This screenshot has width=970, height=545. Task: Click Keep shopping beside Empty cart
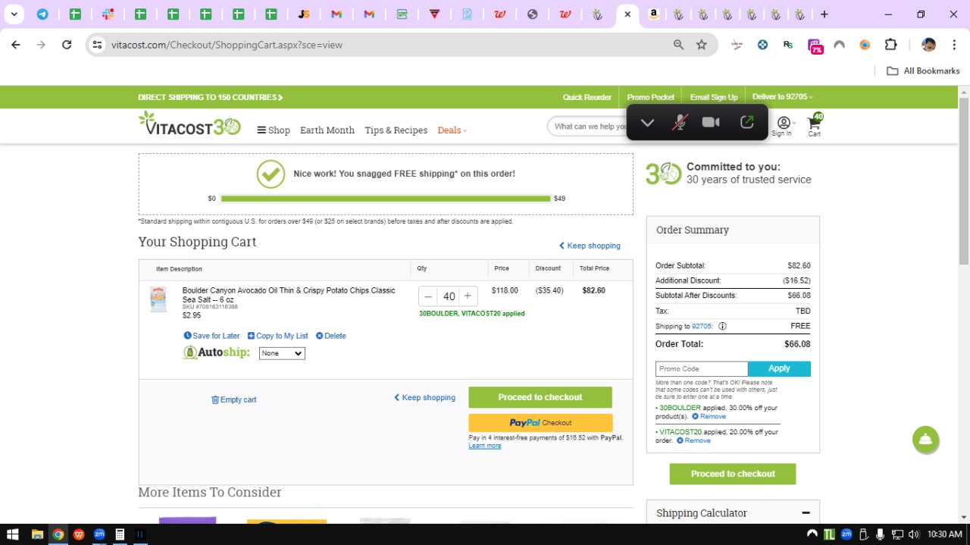(424, 397)
